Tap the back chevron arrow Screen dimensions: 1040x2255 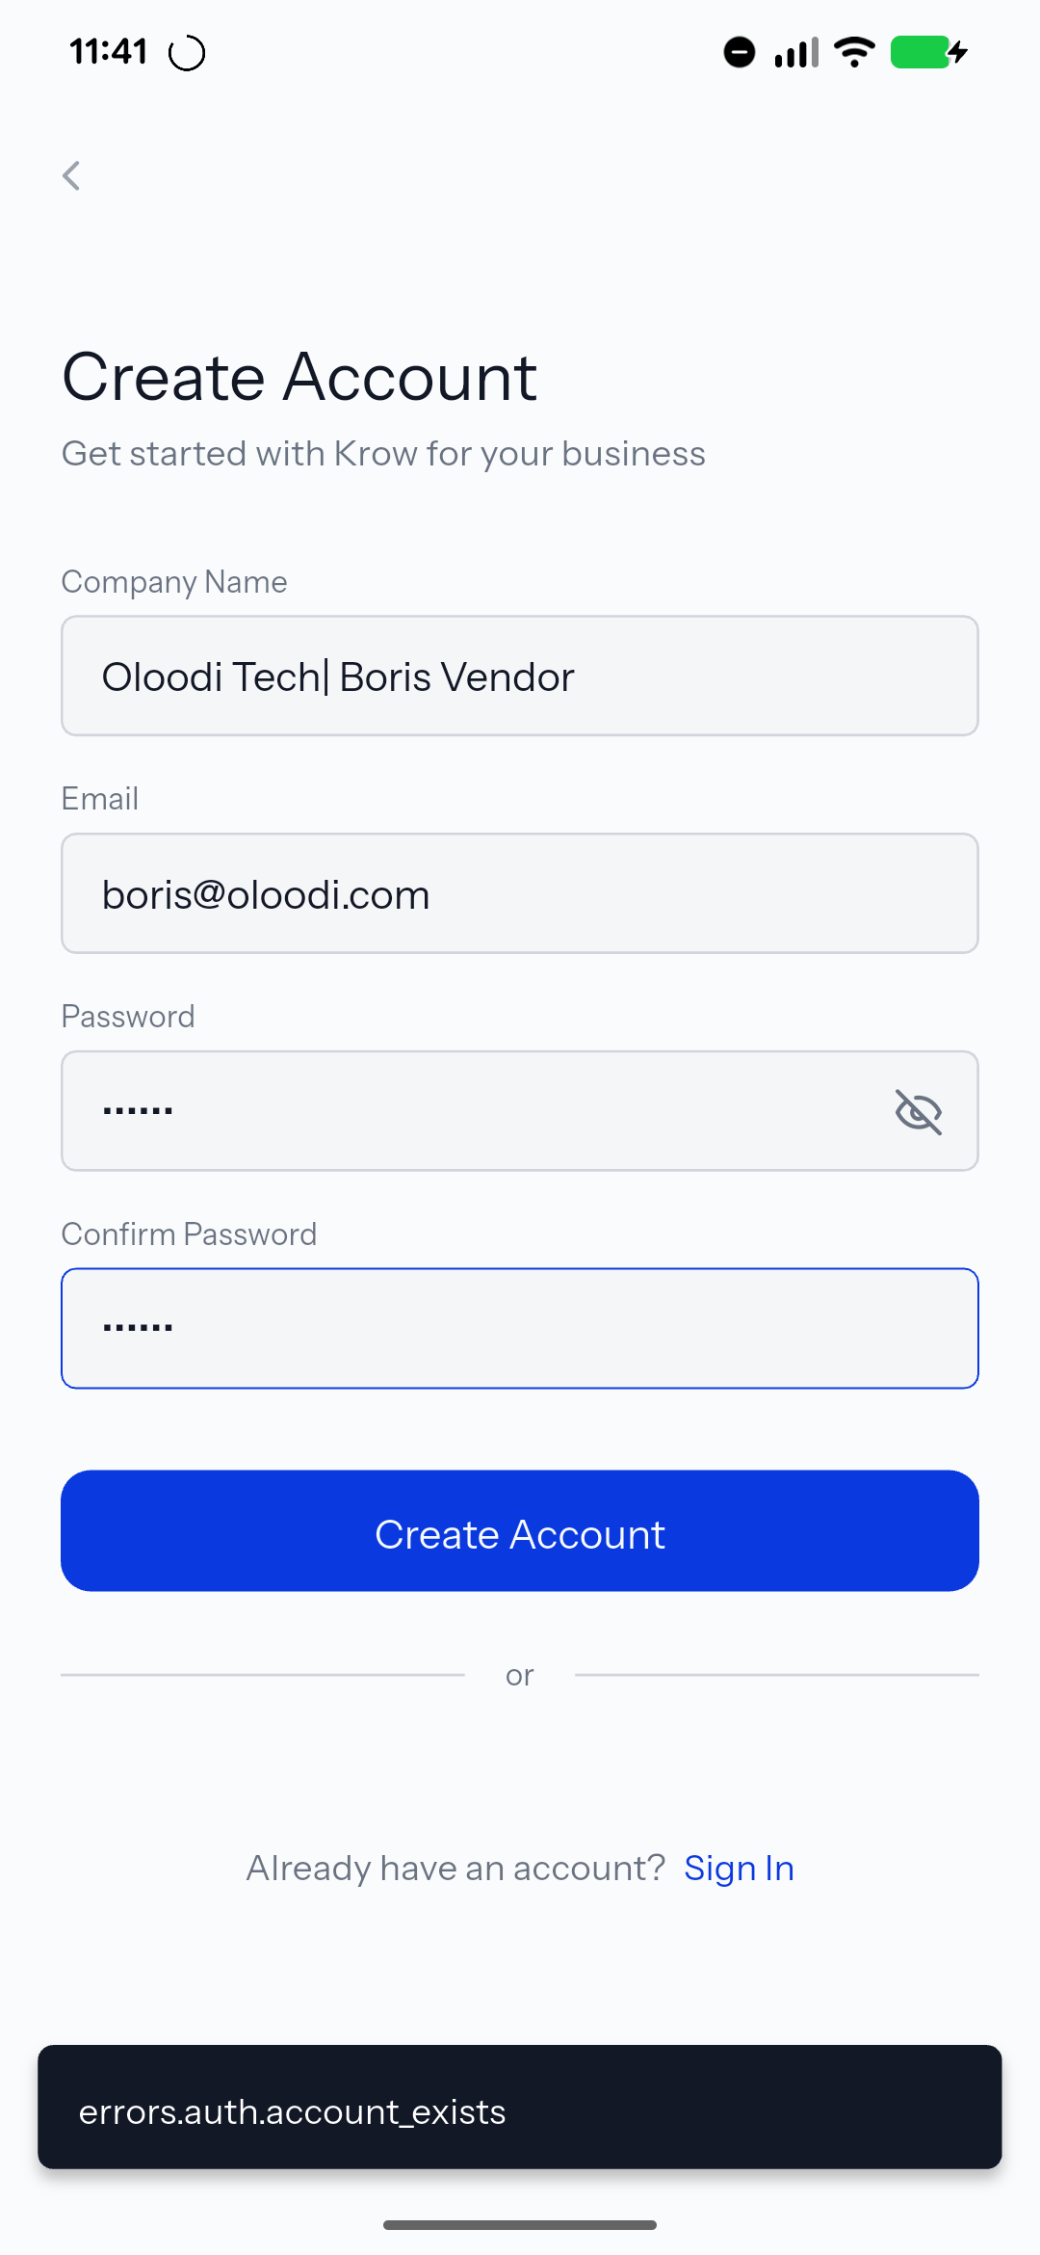tap(71, 175)
